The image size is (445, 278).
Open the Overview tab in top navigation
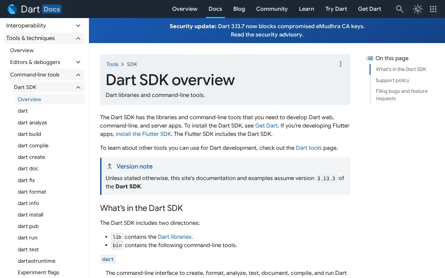[x=185, y=9]
